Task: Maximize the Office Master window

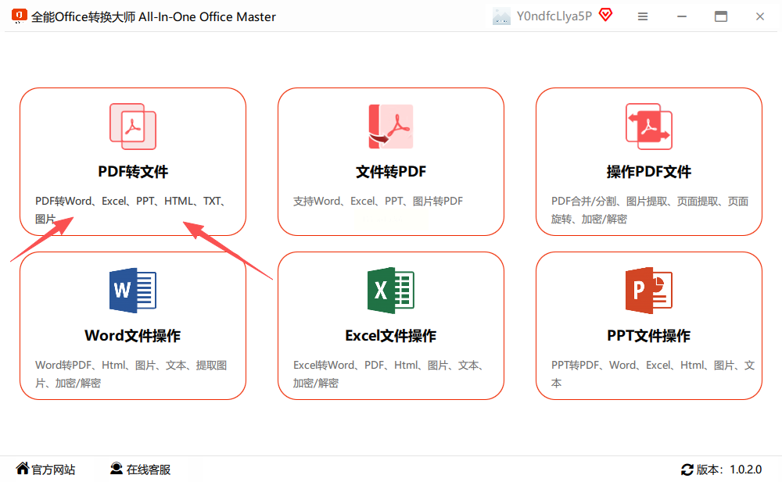Action: coord(721,16)
